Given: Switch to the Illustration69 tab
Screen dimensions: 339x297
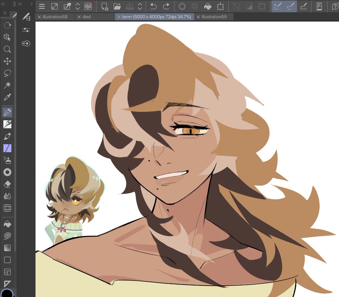Looking at the screenshot, I should coord(214,17).
